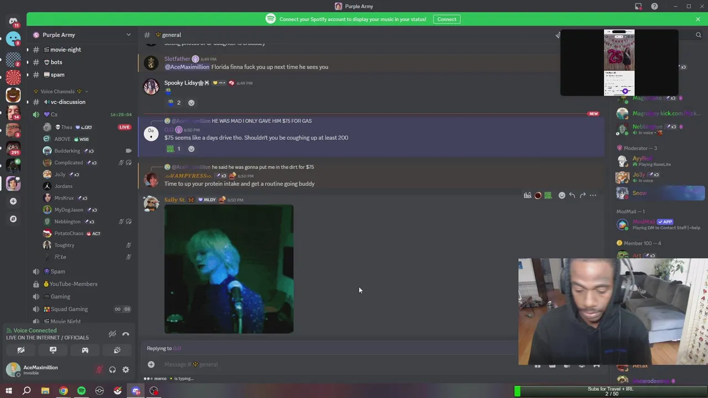This screenshot has width=708, height=398.
Task: Click Connect for Spotify account
Action: coord(447,19)
